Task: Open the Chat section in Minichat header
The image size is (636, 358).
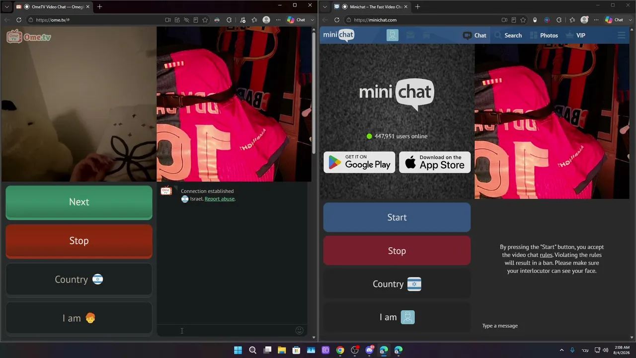Action: click(475, 35)
